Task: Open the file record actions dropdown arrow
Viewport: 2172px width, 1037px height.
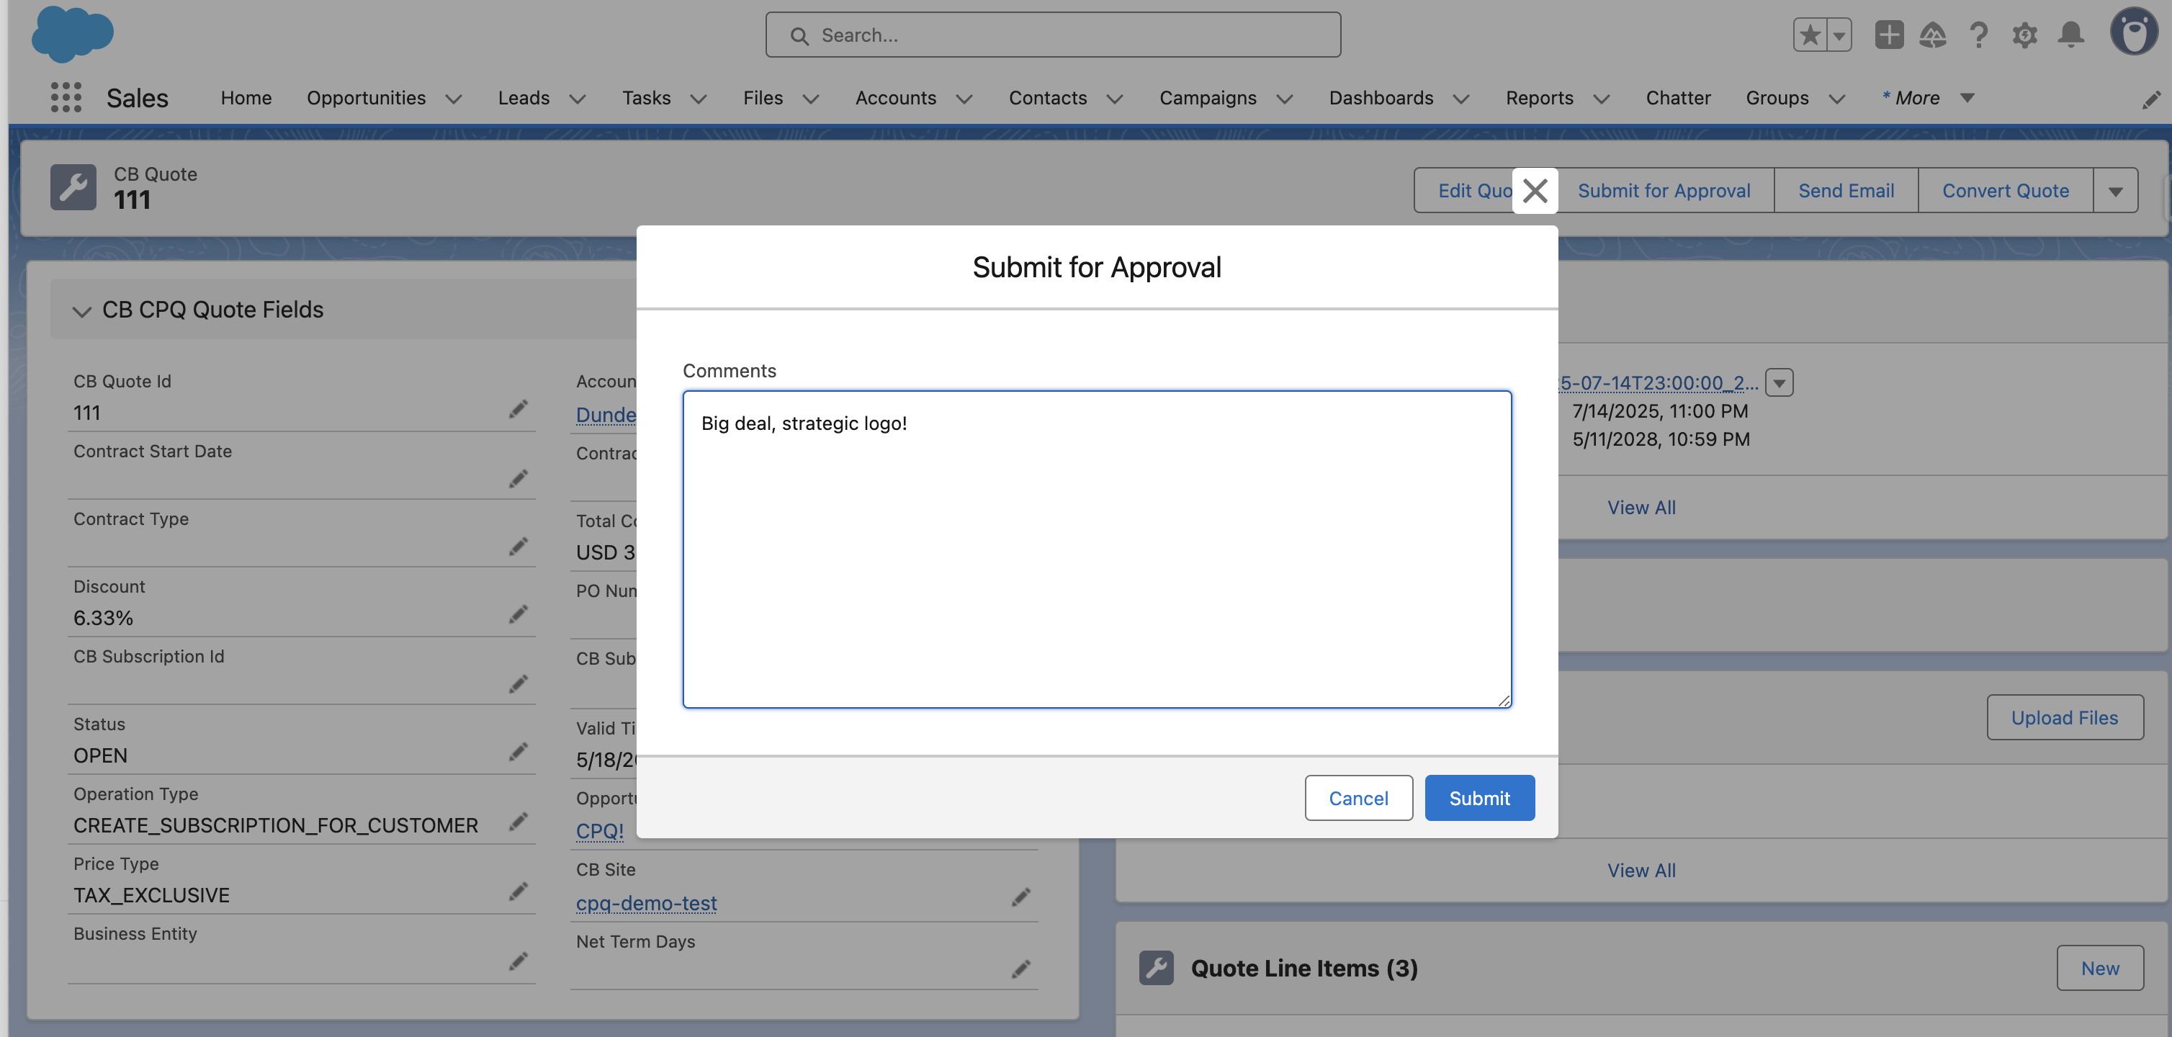Action: pyautogui.click(x=1780, y=383)
